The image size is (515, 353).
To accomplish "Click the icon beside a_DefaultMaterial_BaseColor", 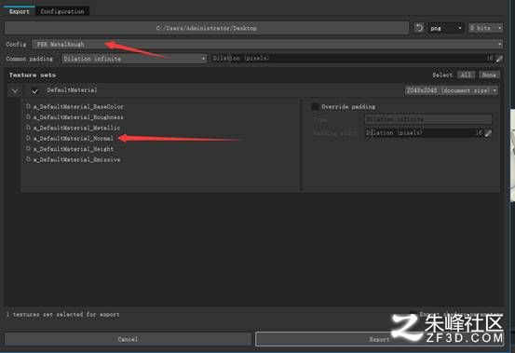I will coord(28,106).
